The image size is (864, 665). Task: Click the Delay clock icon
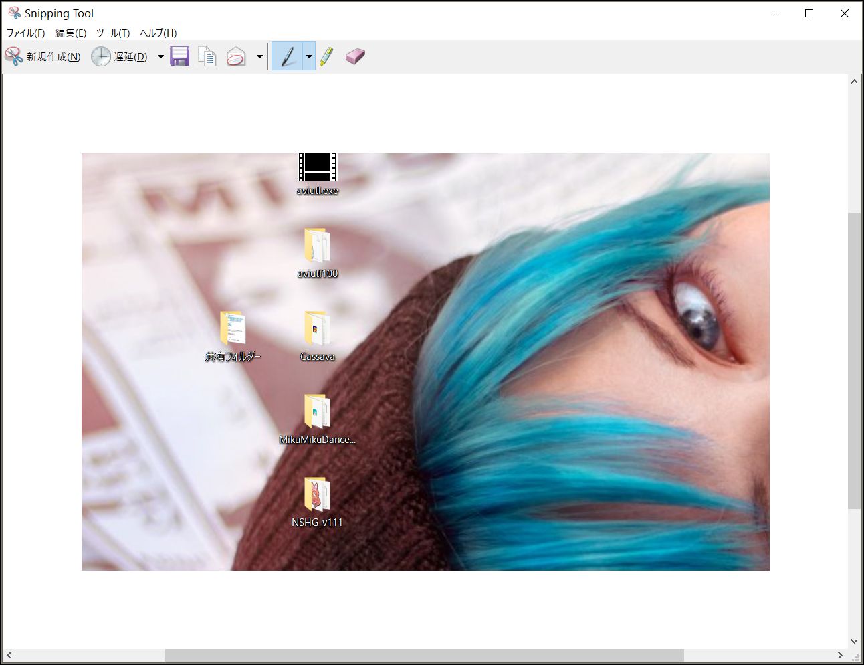click(x=101, y=57)
